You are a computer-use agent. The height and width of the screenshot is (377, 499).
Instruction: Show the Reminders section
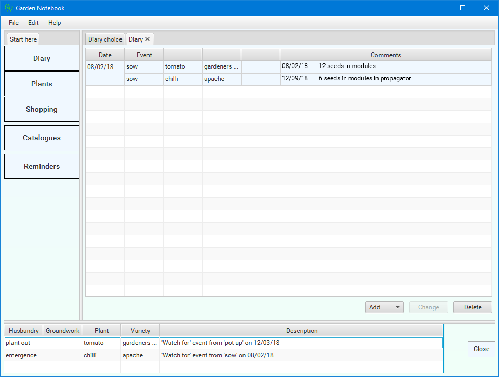[x=42, y=166]
